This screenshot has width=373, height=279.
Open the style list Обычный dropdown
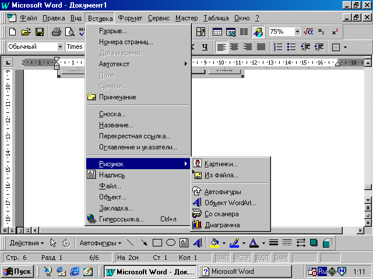coord(60,46)
